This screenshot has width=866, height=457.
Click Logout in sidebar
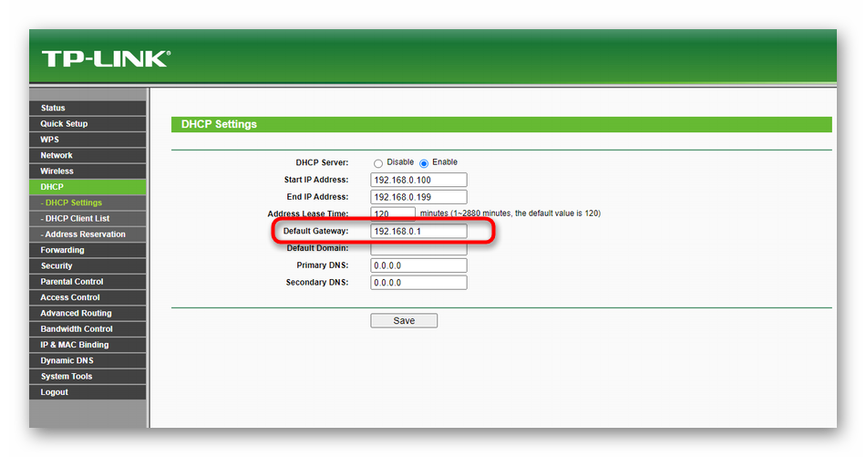click(x=88, y=392)
